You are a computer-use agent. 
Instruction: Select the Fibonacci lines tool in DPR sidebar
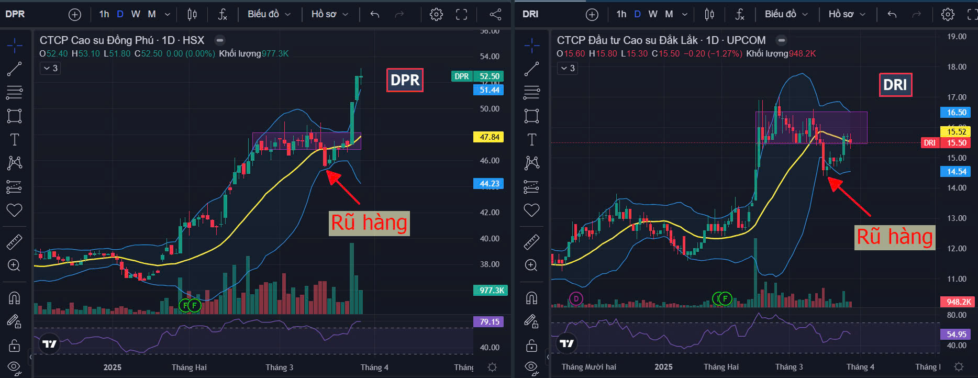click(x=15, y=93)
